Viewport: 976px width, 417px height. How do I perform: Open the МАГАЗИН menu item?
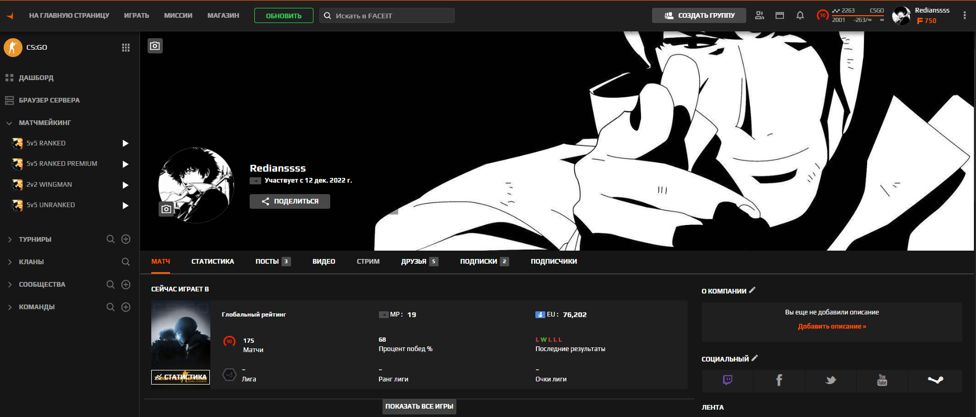223,16
